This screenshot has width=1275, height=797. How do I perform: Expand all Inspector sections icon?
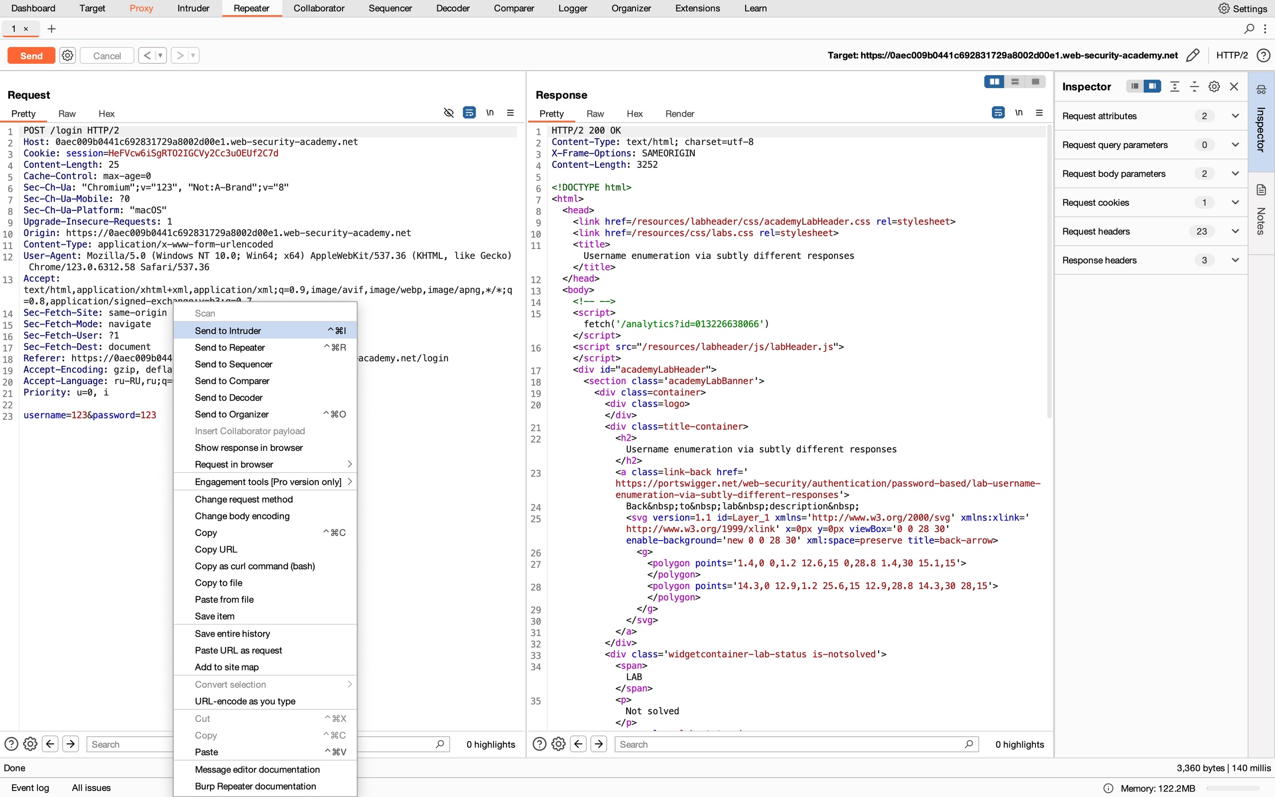coord(1174,87)
